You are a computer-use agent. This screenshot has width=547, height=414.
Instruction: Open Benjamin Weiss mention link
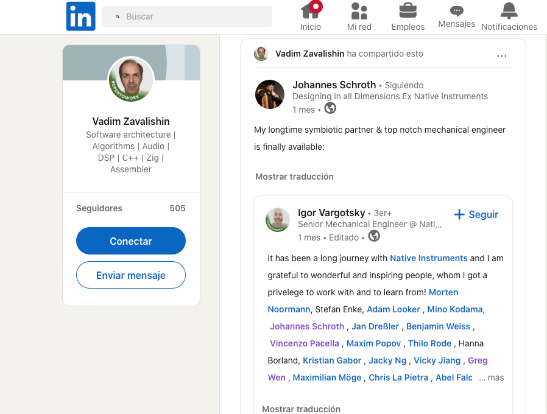pyautogui.click(x=438, y=326)
